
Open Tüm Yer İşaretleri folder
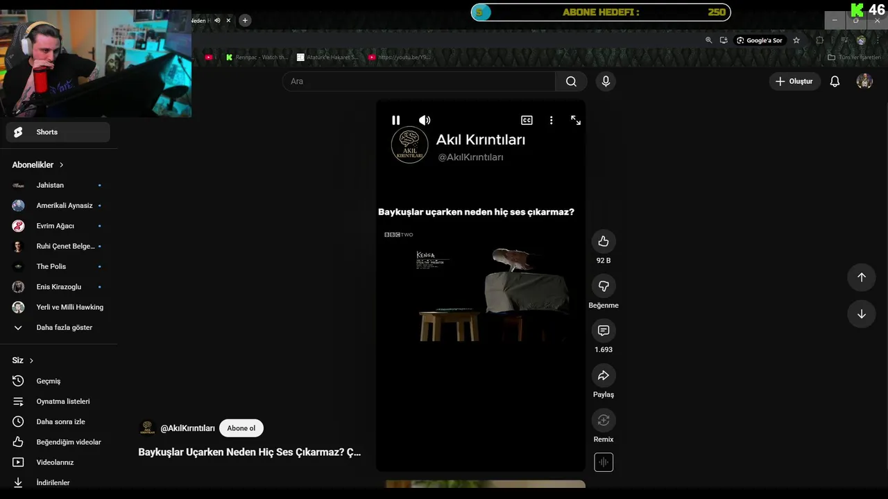coord(854,58)
